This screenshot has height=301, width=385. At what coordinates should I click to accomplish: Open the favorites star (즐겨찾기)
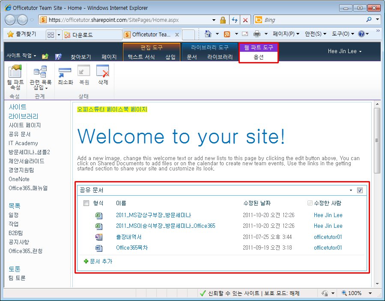(x=22, y=34)
